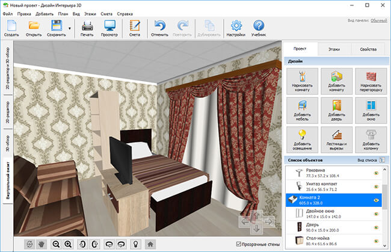Toggle visibility eye for Двойное окно
The image size is (391, 252).
tap(377, 214)
